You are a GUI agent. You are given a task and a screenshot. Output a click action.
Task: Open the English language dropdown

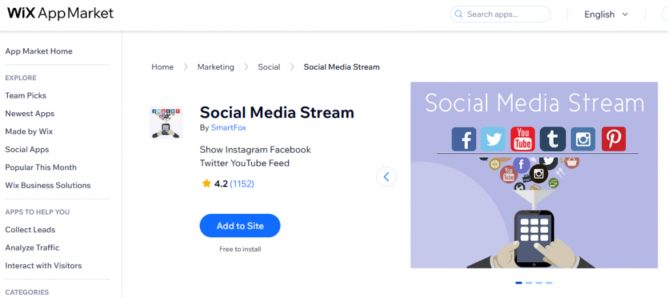[x=606, y=14]
